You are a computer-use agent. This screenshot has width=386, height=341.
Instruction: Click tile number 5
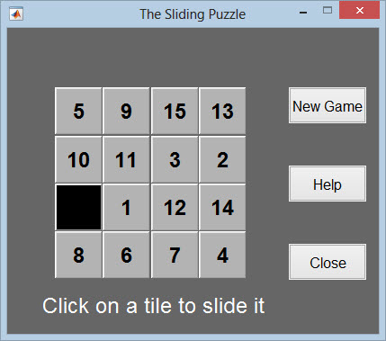point(78,111)
